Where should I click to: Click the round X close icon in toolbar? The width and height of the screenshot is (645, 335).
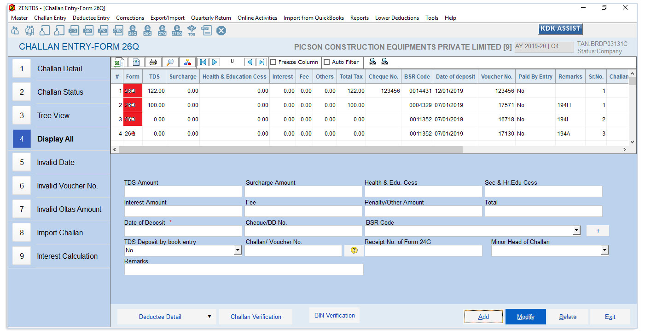(221, 31)
